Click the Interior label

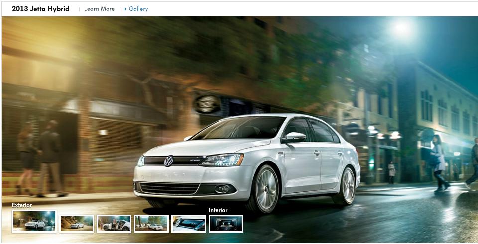click(x=218, y=210)
